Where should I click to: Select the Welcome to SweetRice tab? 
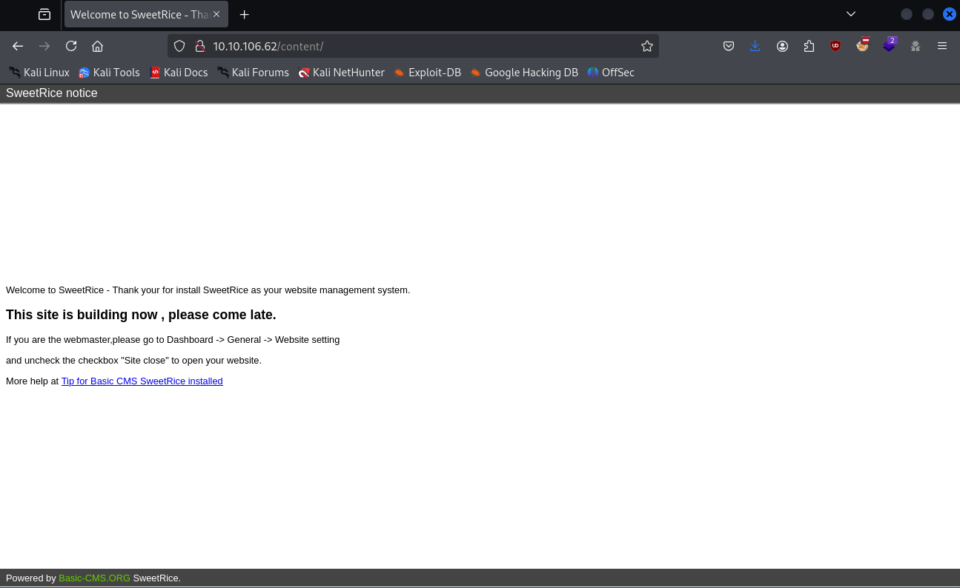[146, 14]
